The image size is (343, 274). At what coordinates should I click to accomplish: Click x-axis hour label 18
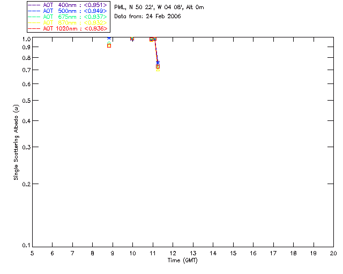point(293,253)
